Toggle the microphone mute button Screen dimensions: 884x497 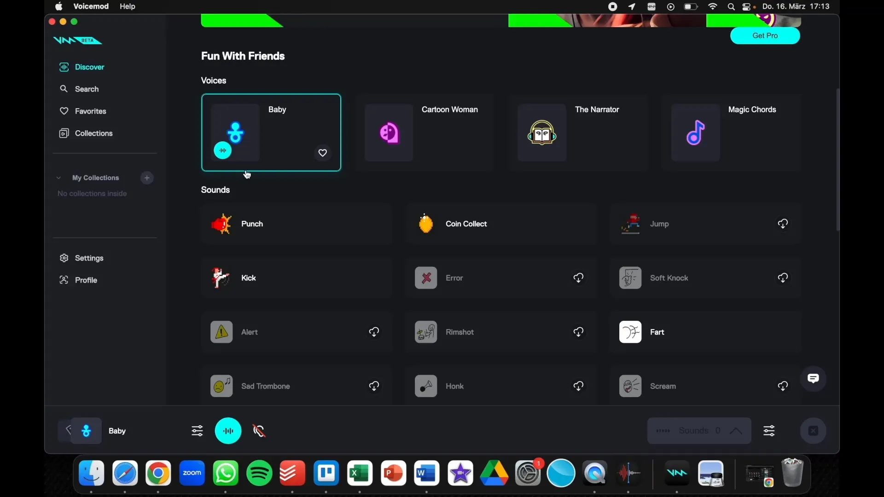coord(259,431)
